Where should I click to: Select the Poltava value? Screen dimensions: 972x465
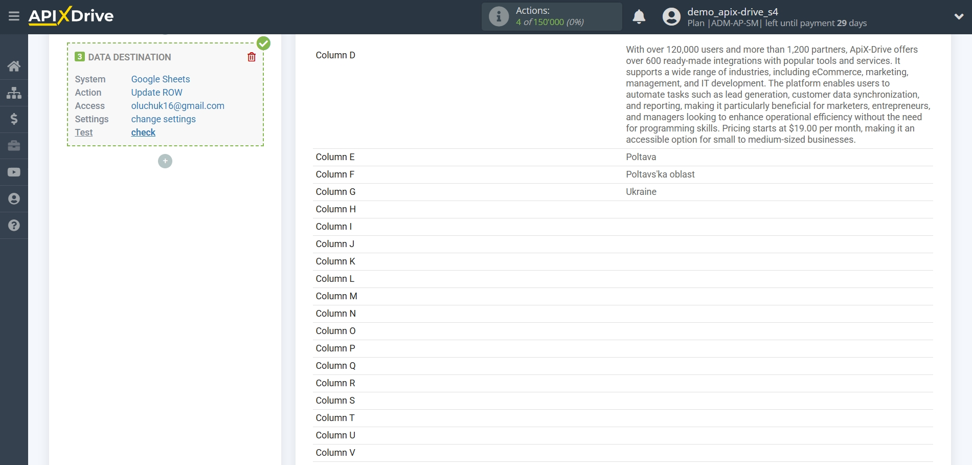[x=641, y=157]
